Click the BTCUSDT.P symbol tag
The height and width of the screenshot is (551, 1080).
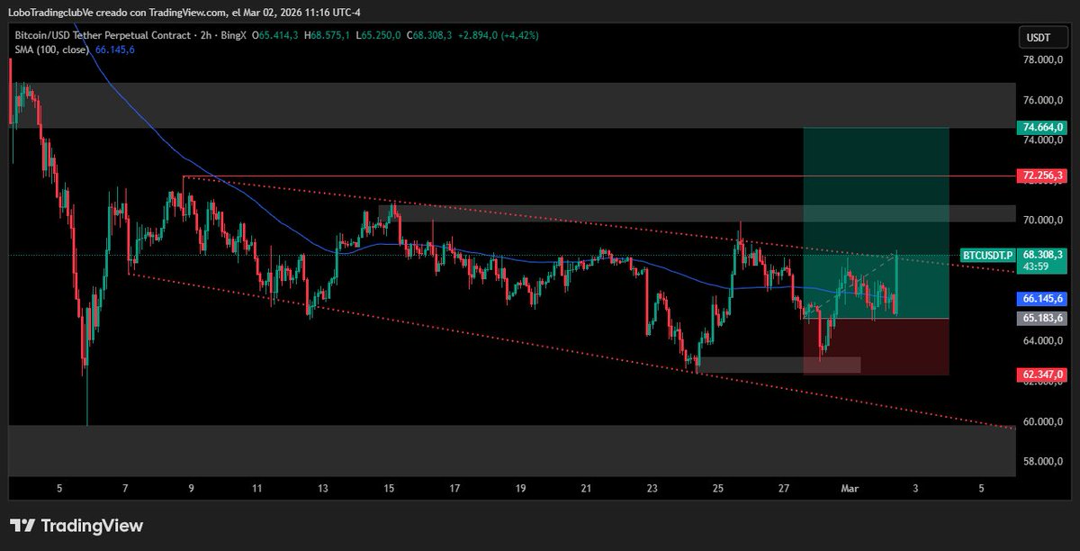coord(986,255)
